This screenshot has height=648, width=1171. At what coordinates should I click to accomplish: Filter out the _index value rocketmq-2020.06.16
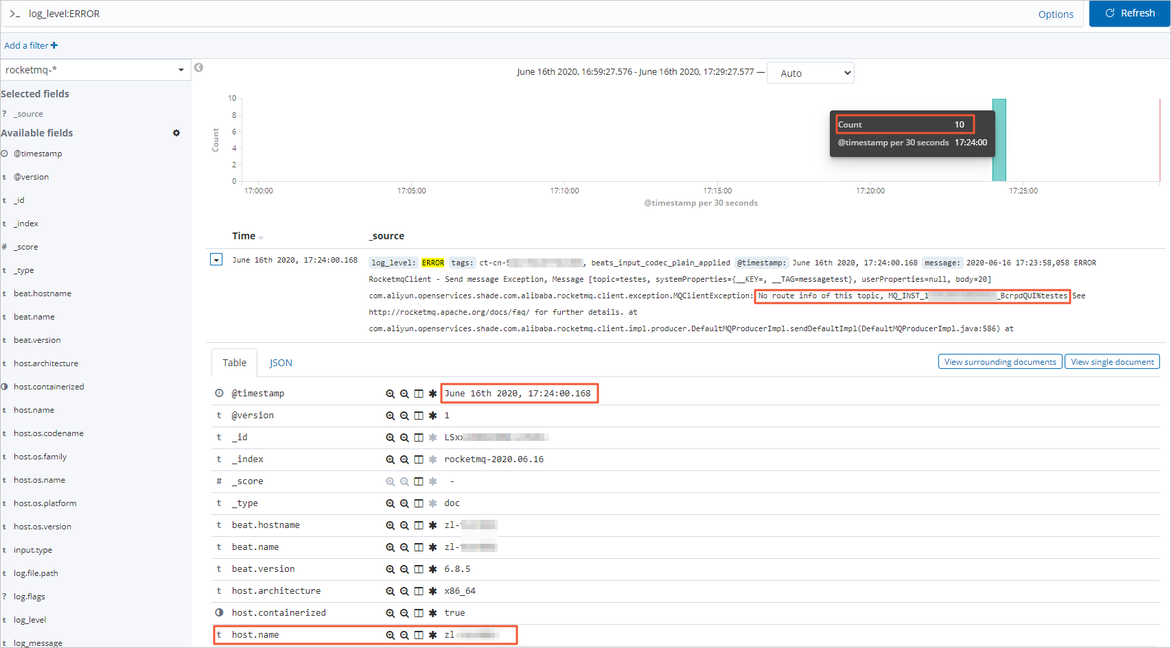[404, 459]
